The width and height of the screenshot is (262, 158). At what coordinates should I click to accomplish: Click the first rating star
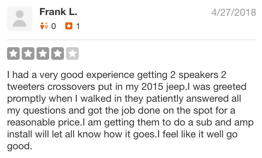13,53
